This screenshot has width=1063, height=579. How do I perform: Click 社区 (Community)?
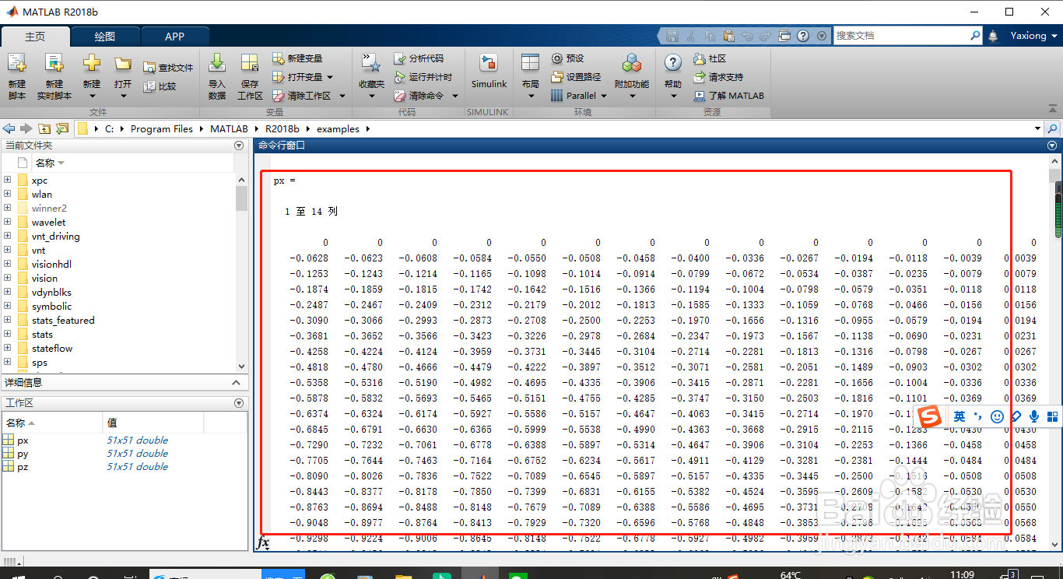(x=710, y=58)
